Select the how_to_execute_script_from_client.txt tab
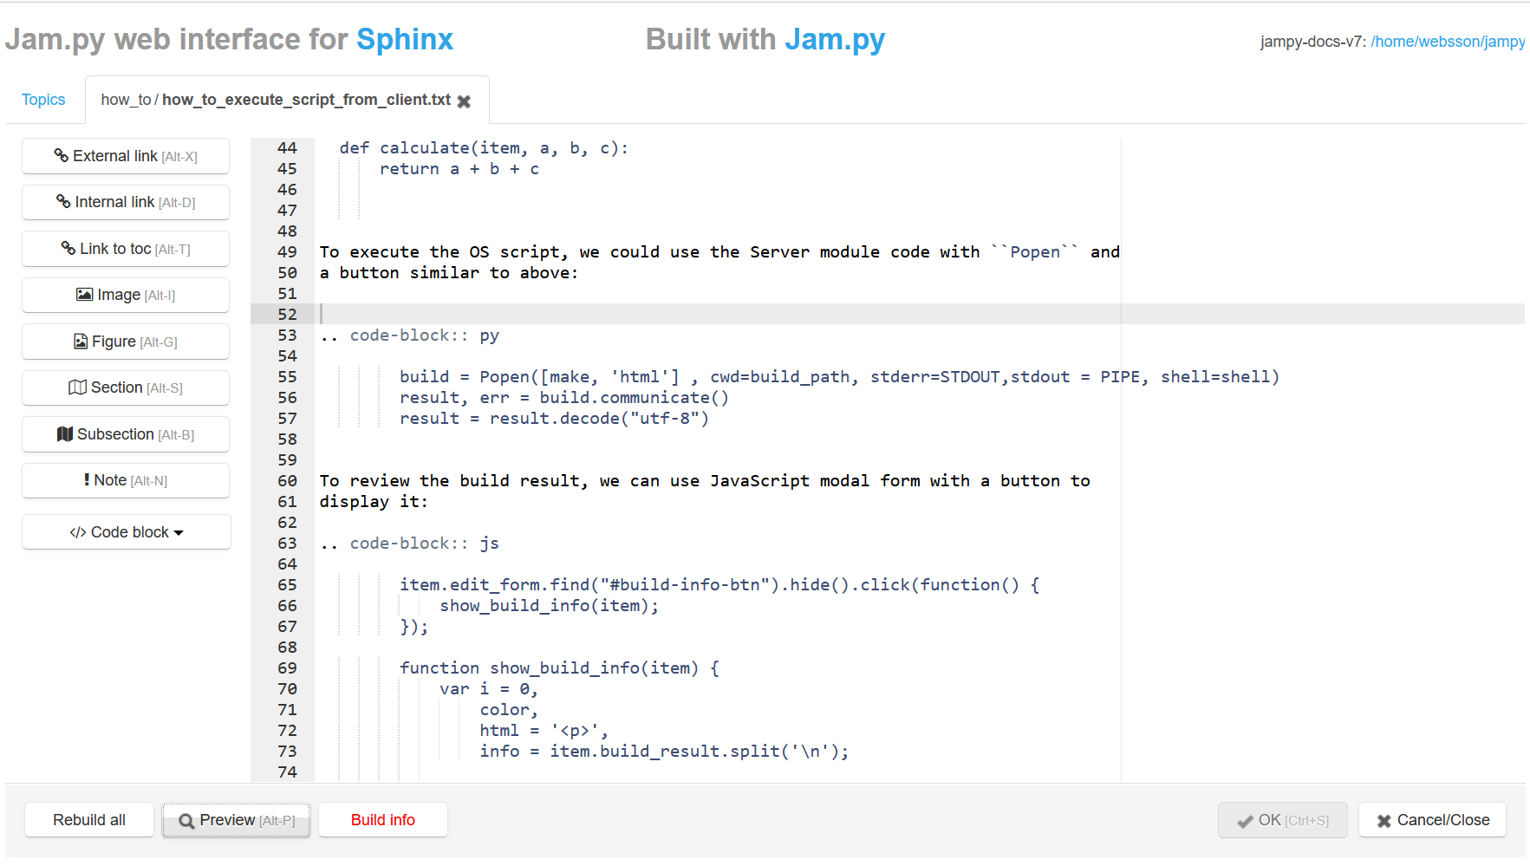Viewport: 1530px width, 866px height. point(269,99)
